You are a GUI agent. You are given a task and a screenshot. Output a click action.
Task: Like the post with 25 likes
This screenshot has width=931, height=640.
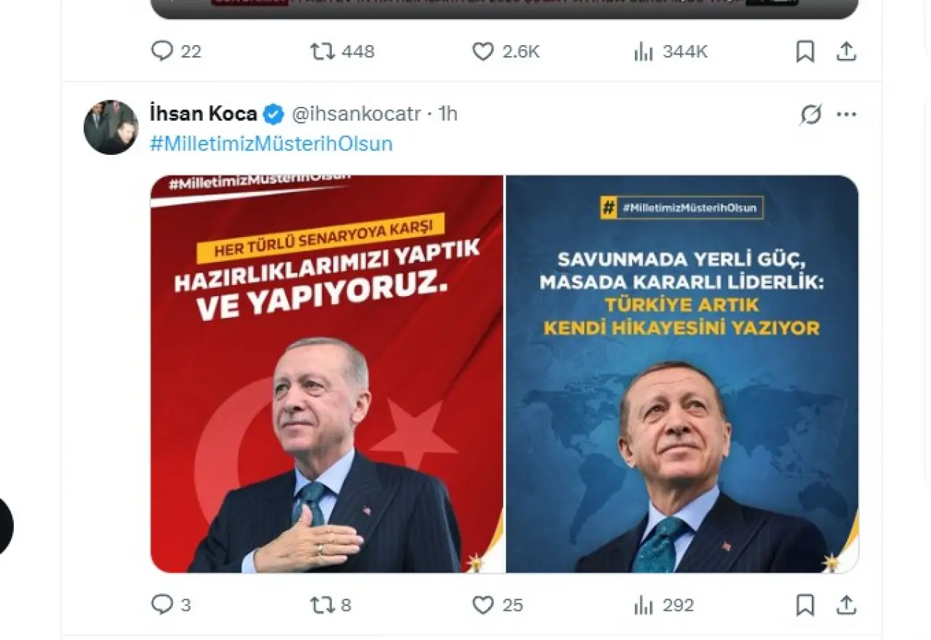coord(498,604)
